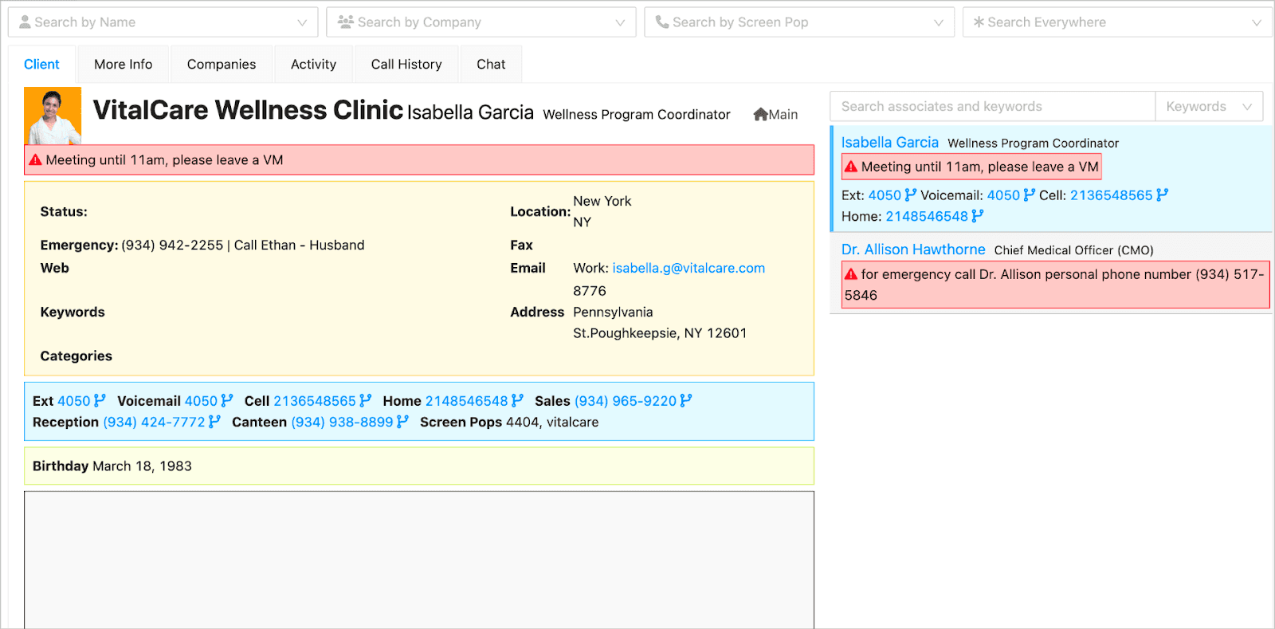Open Isabella Garcia in the associates list
The height and width of the screenshot is (629, 1275).
click(x=890, y=142)
